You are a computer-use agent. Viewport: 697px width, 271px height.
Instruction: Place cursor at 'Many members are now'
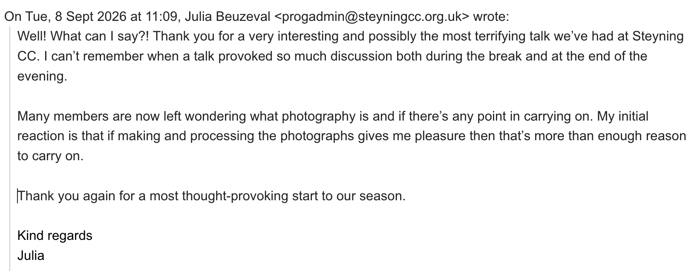pos(75,116)
